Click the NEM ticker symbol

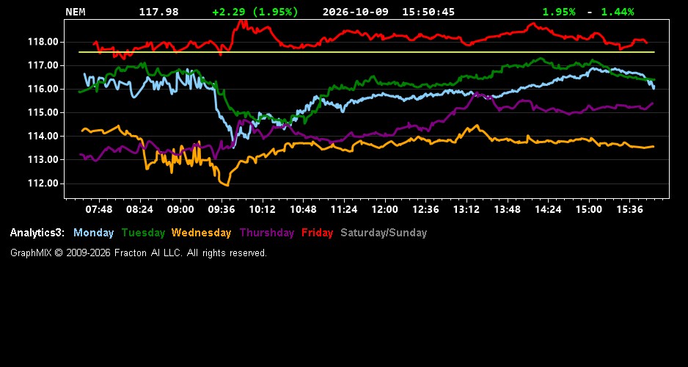click(76, 12)
